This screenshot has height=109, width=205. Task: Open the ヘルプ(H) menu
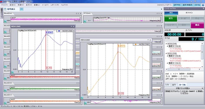64,5
